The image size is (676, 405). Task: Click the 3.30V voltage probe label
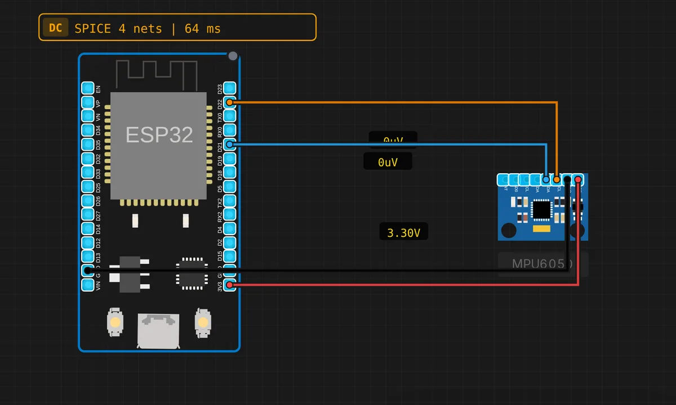coord(403,232)
